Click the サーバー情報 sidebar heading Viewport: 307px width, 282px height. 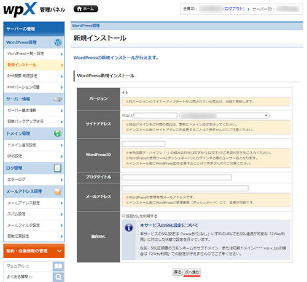18,99
